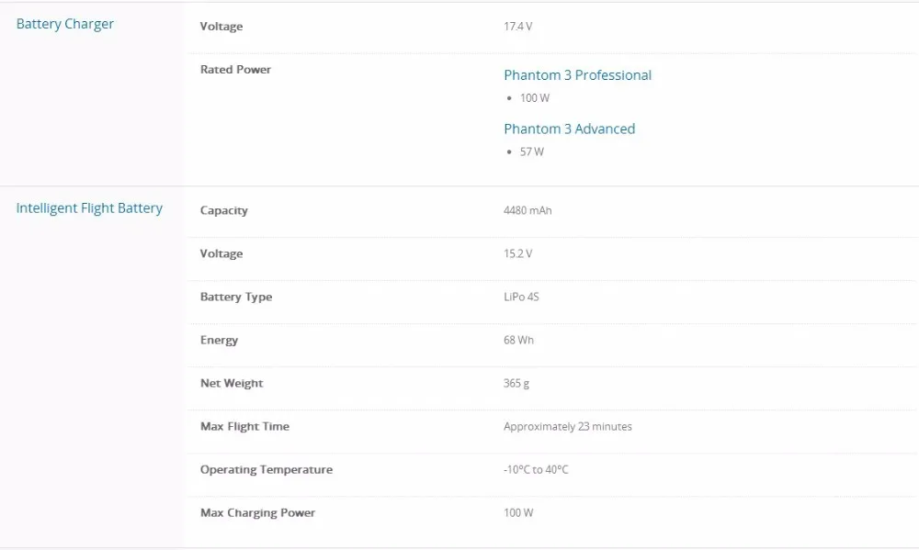Click the charger Voltage label

tap(221, 27)
